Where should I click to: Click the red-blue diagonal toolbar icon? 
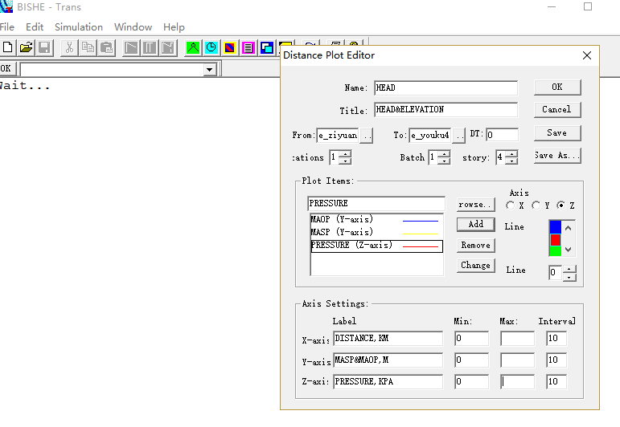coord(230,48)
